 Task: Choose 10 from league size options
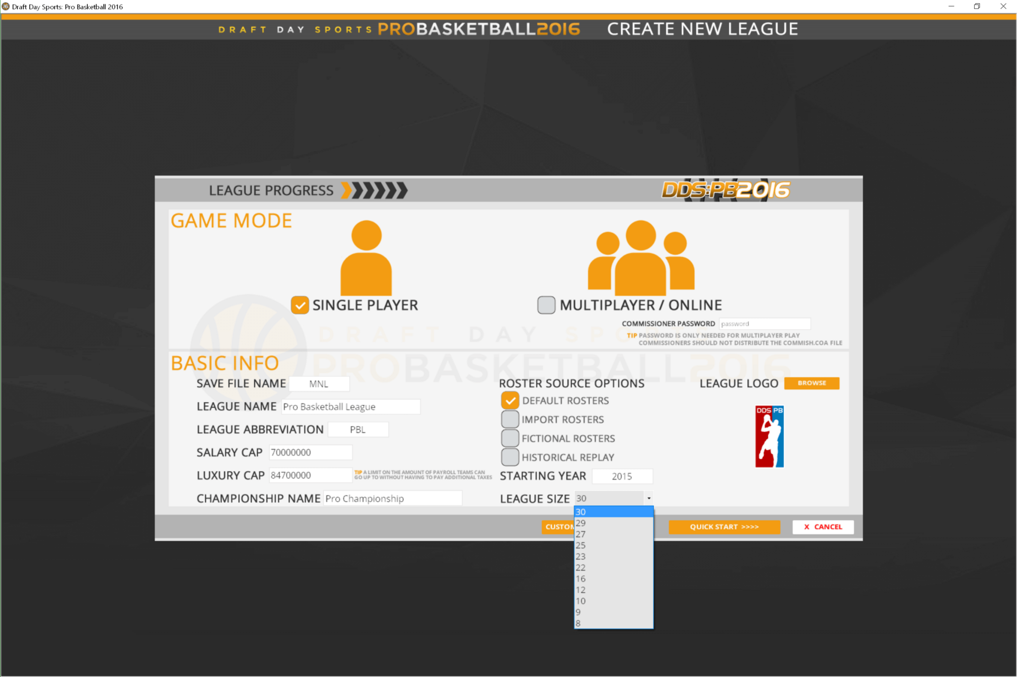[x=614, y=601]
